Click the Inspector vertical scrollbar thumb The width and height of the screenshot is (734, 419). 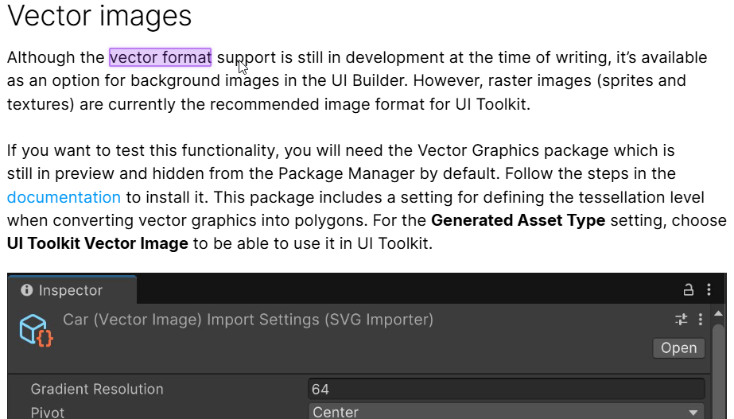719,370
